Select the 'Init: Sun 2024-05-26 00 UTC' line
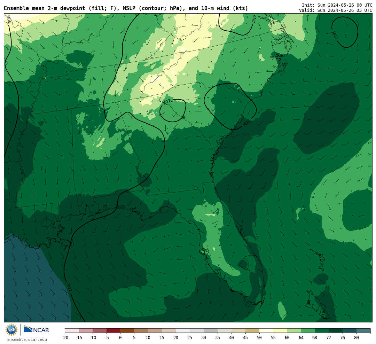The height and width of the screenshot is (344, 376). click(337, 5)
